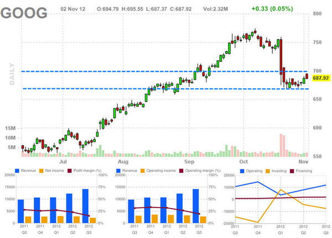Screen dimensions: 332x238
Task: Click the Operating income legend label
Action: [161, 171]
